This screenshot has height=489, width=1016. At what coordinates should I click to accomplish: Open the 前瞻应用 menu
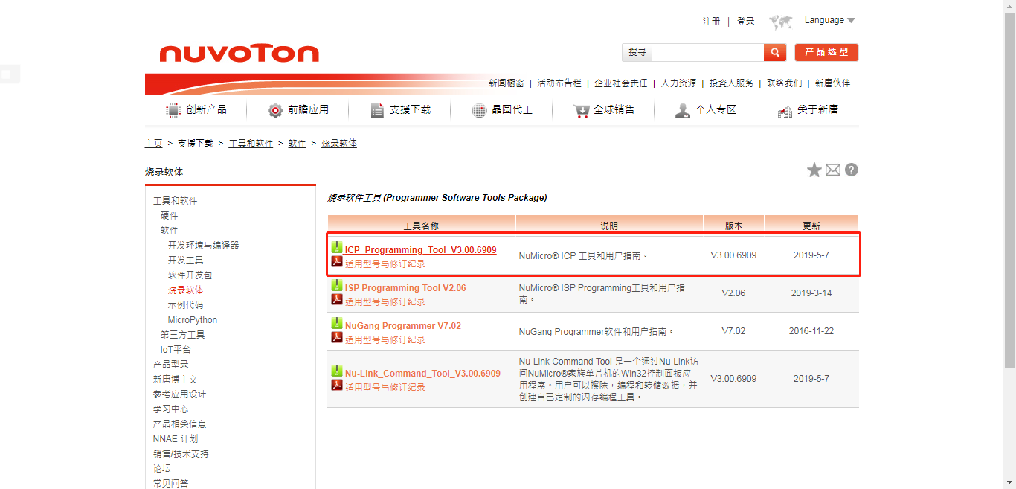pos(308,109)
